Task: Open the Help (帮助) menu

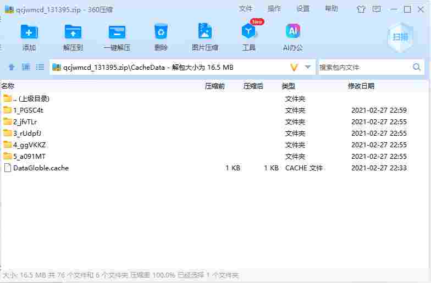Action: (331, 9)
